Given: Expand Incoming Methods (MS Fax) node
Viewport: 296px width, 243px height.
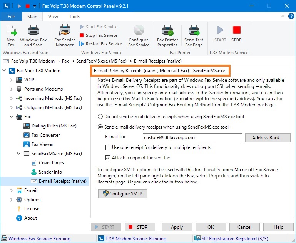Looking at the screenshot, I should [x=11, y=98].
